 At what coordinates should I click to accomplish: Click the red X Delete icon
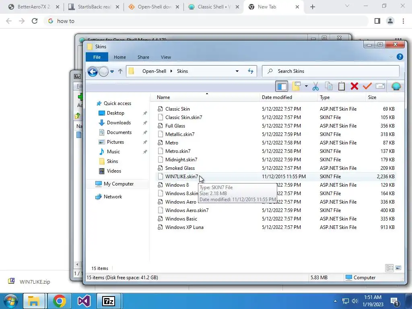(x=354, y=86)
